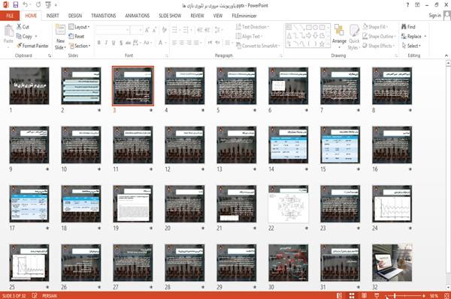This screenshot has width=451, height=299.
Task: Click the Sign in link
Action: (x=434, y=16)
